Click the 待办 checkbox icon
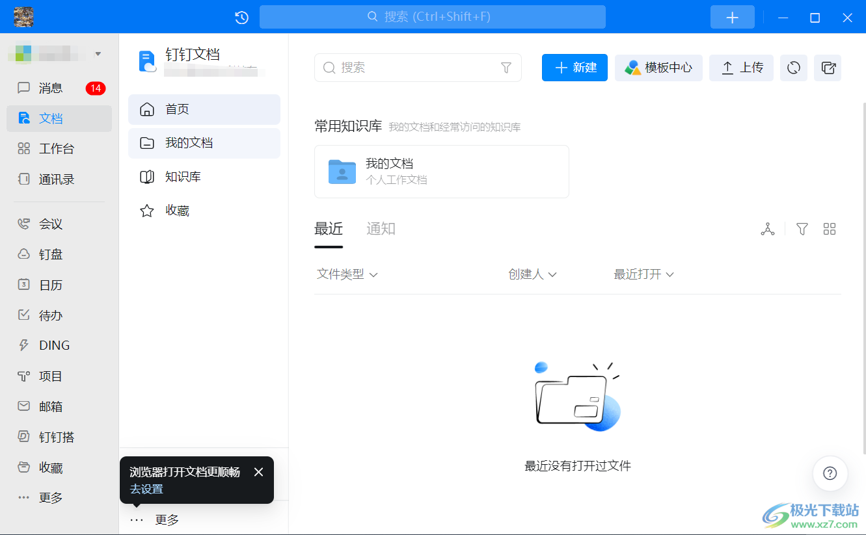 point(24,315)
